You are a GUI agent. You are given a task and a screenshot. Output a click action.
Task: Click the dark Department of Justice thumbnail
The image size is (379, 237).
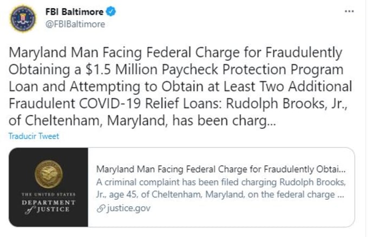pyautogui.click(x=49, y=187)
